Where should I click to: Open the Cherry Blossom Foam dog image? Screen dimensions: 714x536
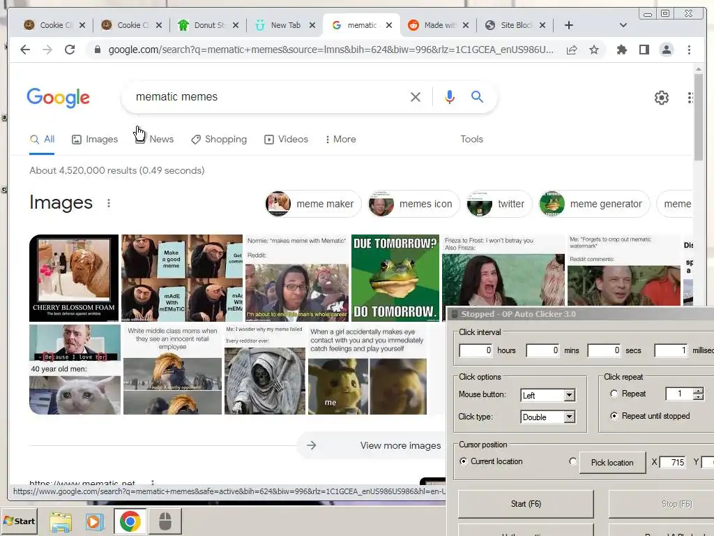point(74,278)
